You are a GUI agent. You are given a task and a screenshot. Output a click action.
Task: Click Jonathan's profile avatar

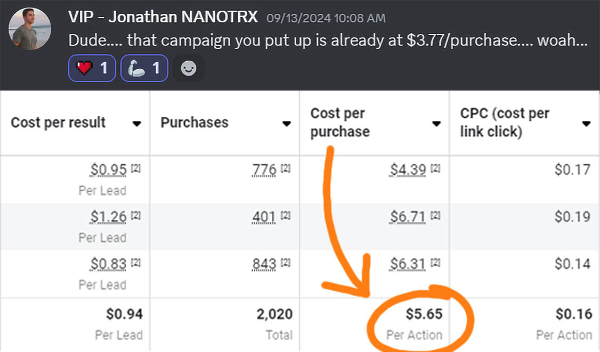point(30,29)
